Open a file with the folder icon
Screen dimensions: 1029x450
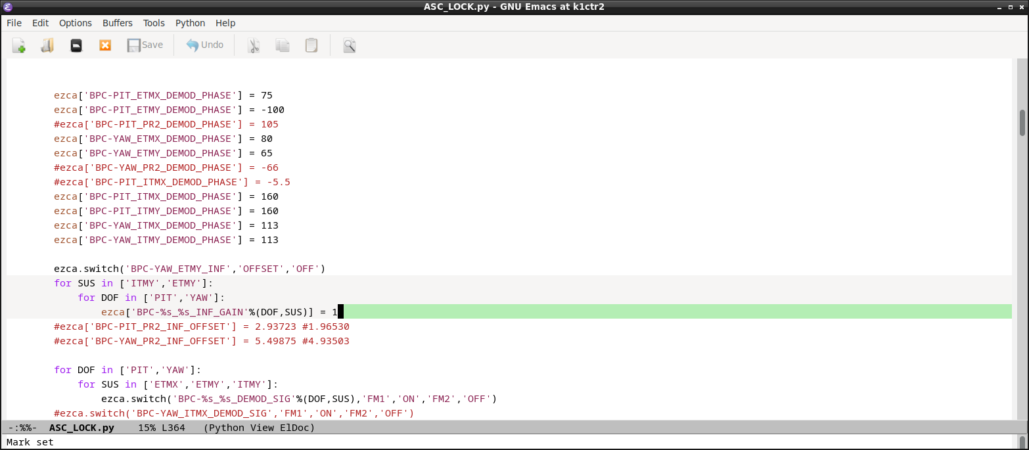47,45
